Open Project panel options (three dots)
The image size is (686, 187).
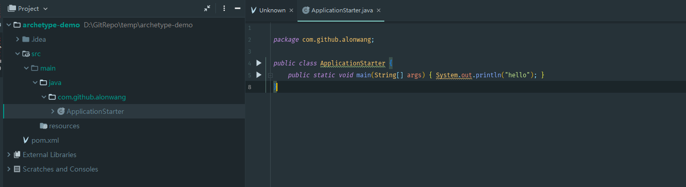[x=224, y=9]
